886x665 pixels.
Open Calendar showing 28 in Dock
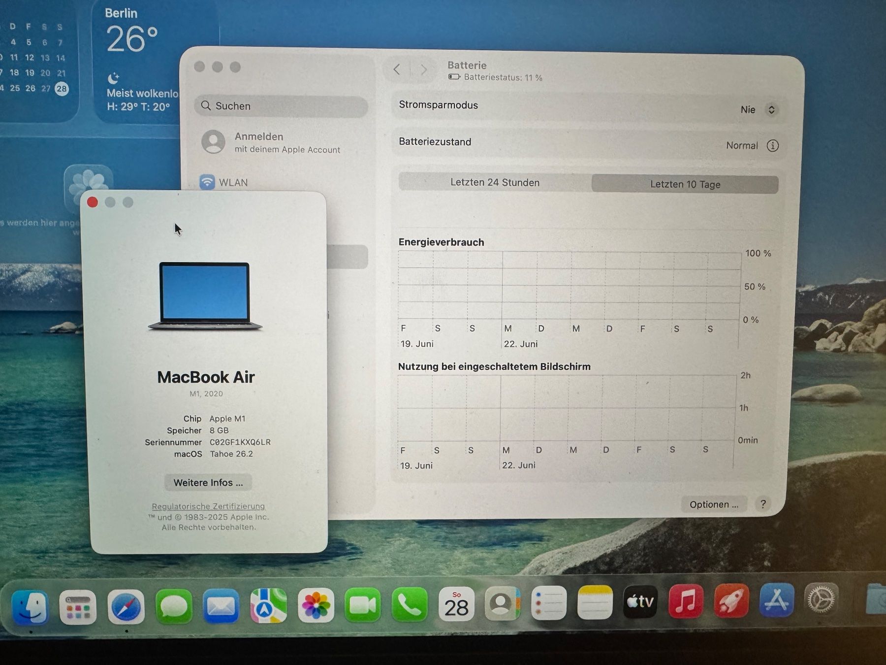pyautogui.click(x=456, y=604)
